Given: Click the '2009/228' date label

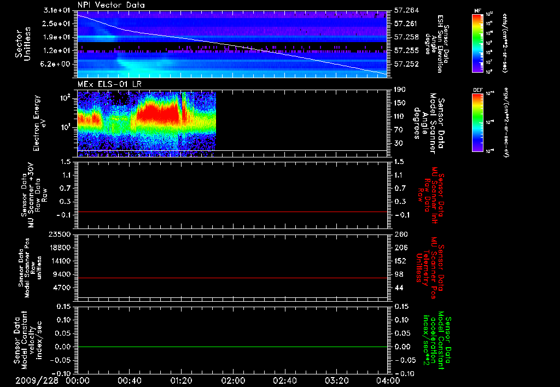Looking at the screenshot, I should tap(37, 380).
